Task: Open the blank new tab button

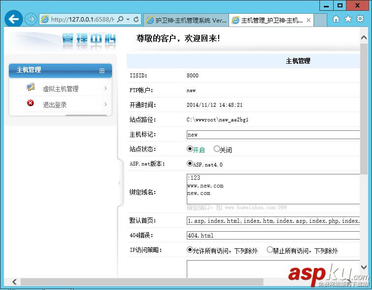Action: point(320,20)
